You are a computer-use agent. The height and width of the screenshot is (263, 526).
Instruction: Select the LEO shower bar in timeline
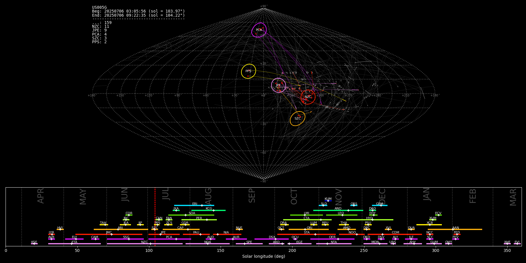(x=342, y=215)
